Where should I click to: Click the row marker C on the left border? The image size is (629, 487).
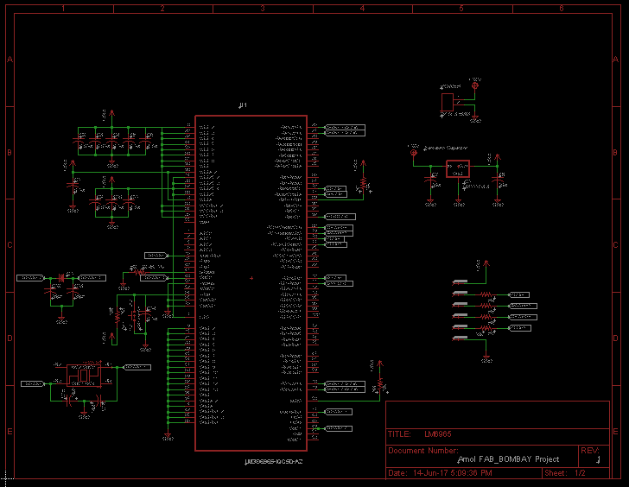(x=10, y=245)
